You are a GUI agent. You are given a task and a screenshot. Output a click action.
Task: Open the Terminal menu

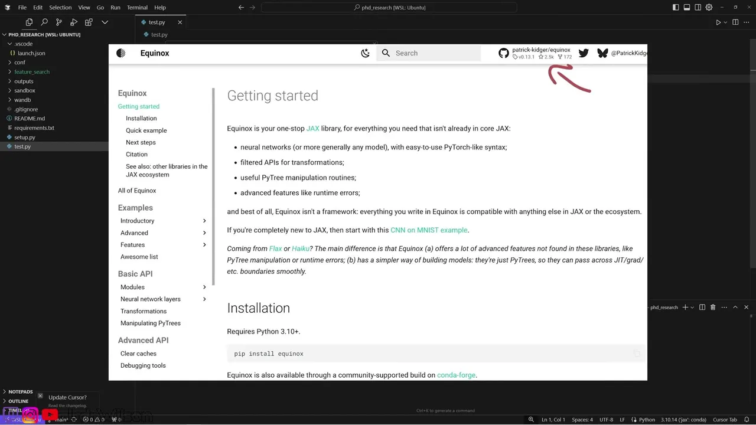click(137, 8)
